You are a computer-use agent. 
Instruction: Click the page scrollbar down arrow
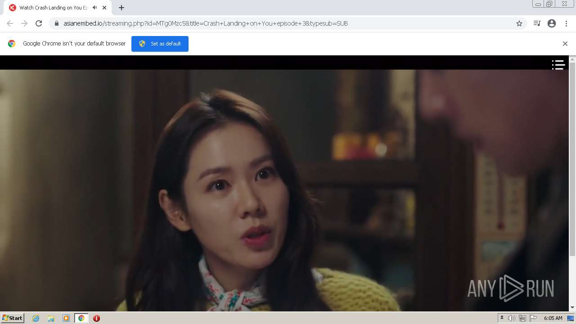572,308
